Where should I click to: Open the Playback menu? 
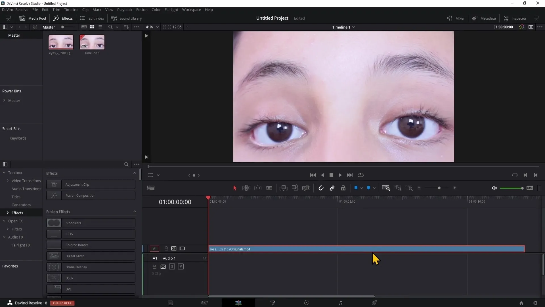pyautogui.click(x=125, y=10)
